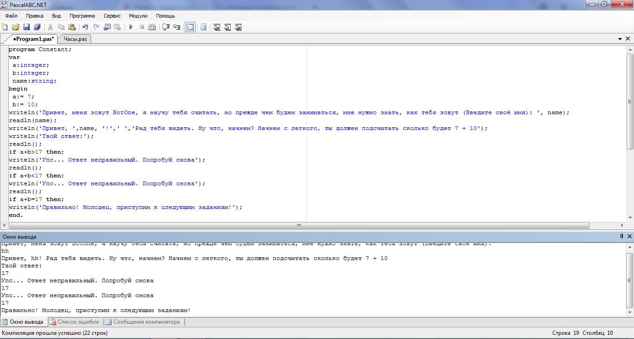The width and height of the screenshot is (634, 339).
Task: Click the Copy icon in the toolbar
Action: coord(61,27)
